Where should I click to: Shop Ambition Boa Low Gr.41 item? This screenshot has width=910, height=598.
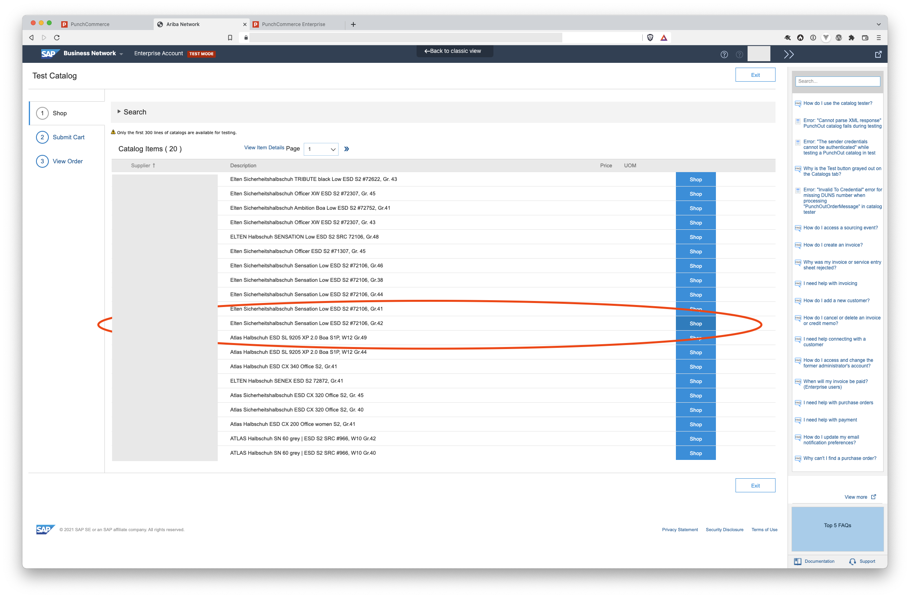click(696, 208)
